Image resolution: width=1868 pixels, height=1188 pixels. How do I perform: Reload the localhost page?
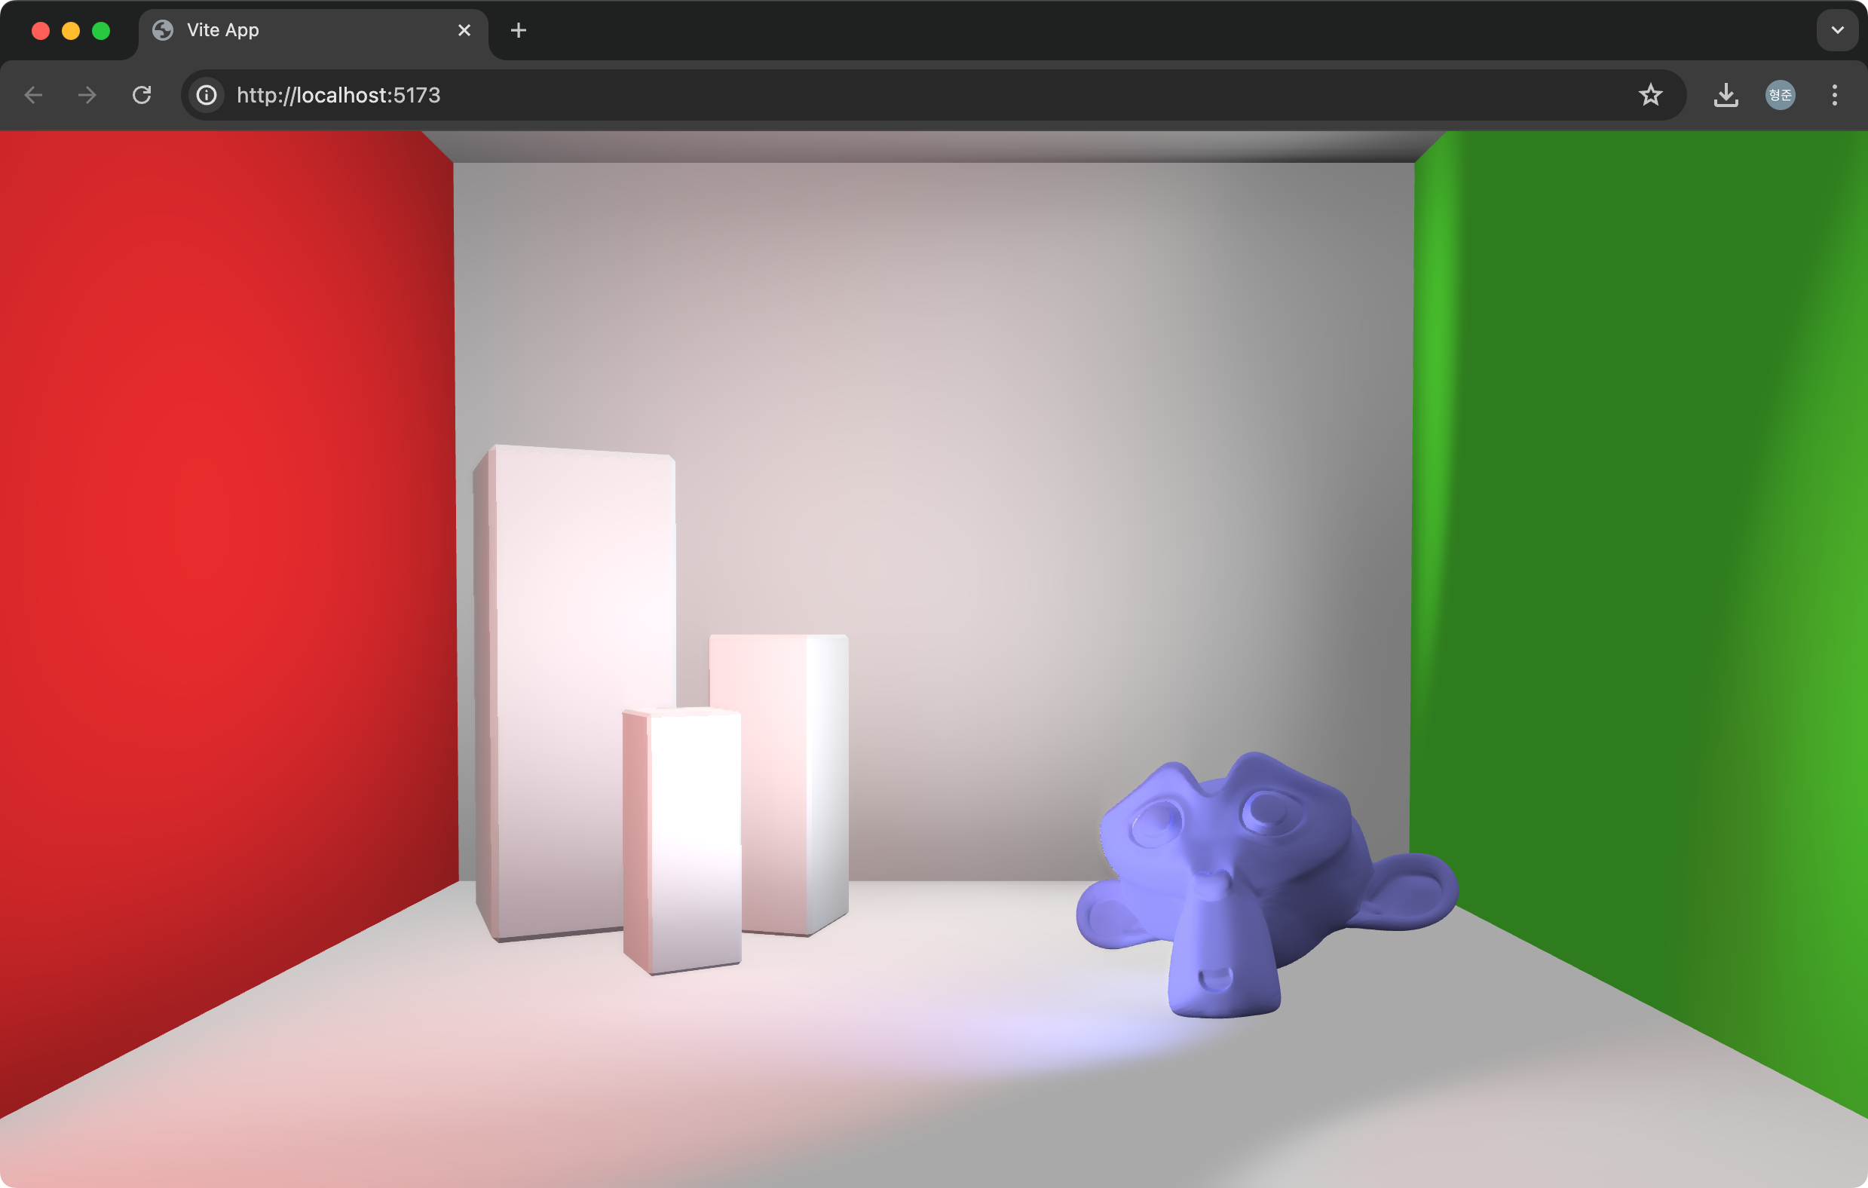[142, 95]
